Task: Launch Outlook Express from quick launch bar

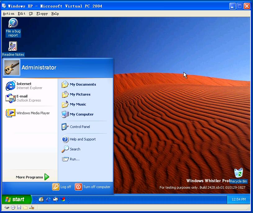Action: [x=56, y=199]
